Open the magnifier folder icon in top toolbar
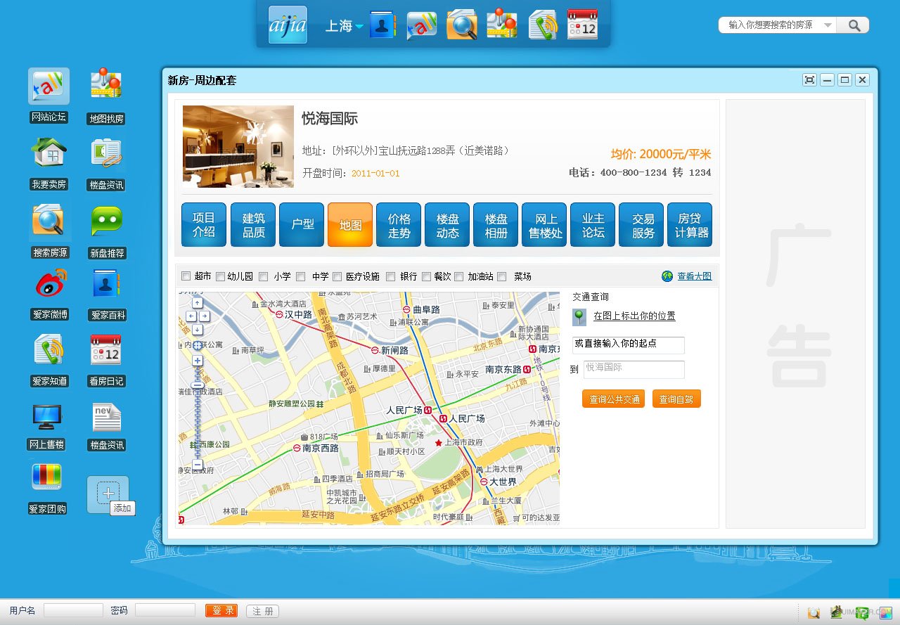Image resolution: width=900 pixels, height=625 pixels. tap(462, 25)
